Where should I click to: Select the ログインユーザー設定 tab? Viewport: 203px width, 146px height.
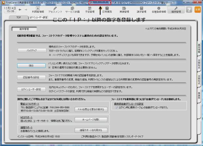pyautogui.click(x=38, y=17)
